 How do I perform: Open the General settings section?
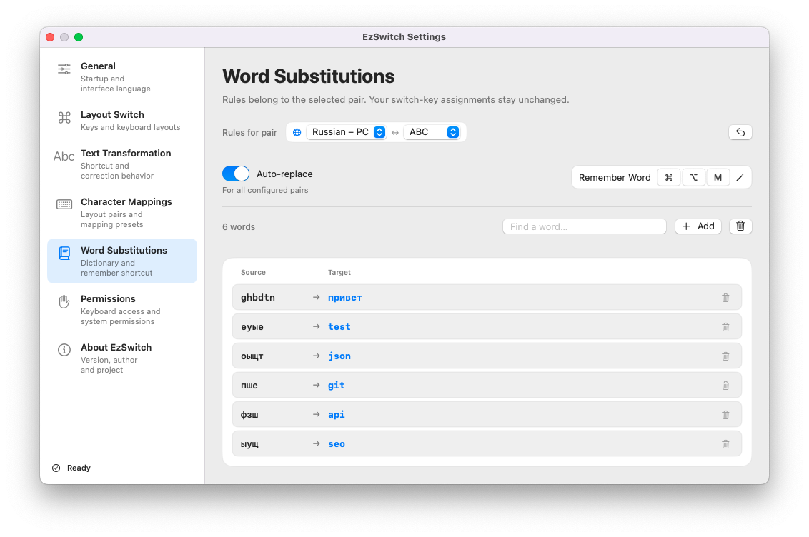point(121,77)
